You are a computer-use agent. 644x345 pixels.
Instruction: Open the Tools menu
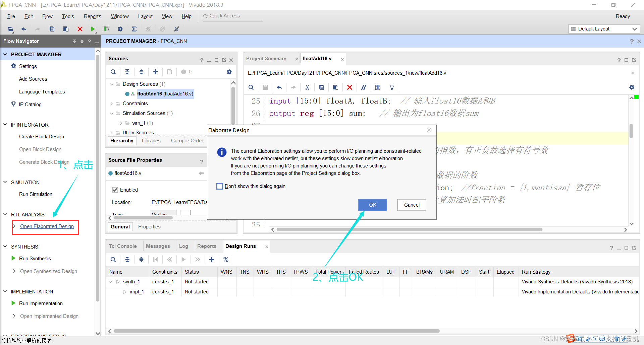click(68, 16)
